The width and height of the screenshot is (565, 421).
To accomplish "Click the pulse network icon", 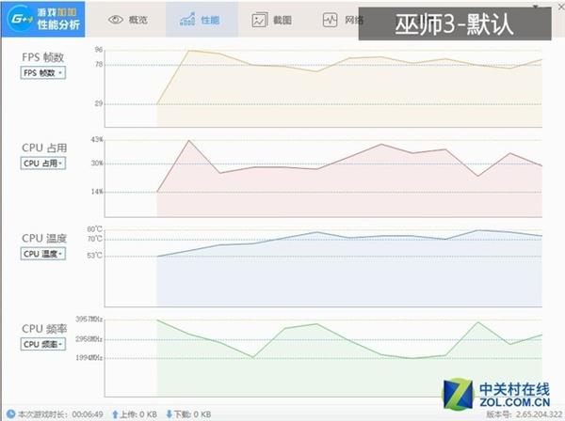I will tap(330, 20).
